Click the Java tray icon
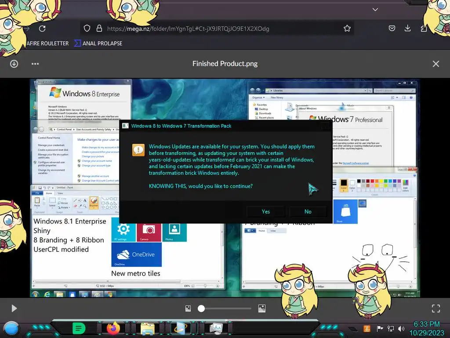 (367, 328)
